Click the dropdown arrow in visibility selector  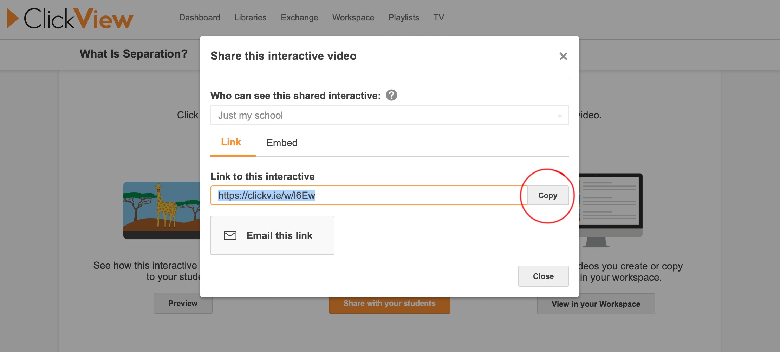559,116
